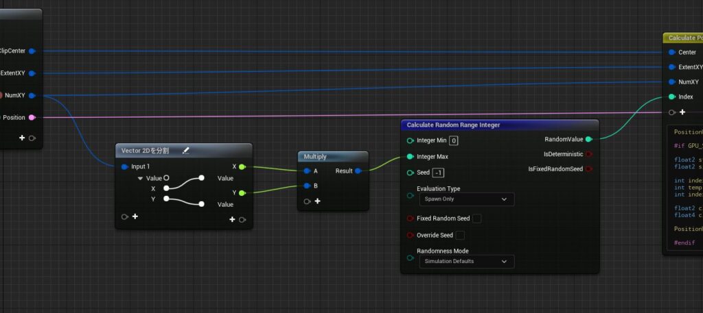
Task: Click the NumXY input pin on Calculate node
Action: coord(671,82)
